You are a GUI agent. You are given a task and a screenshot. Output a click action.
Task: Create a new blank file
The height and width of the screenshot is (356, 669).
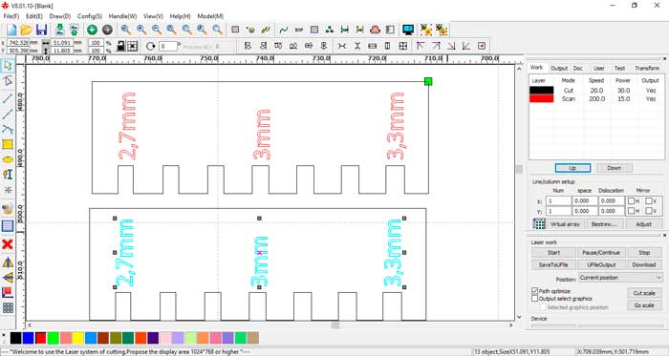[x=11, y=30]
